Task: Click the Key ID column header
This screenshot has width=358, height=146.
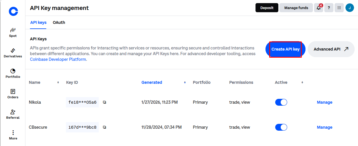Action: [x=72, y=82]
